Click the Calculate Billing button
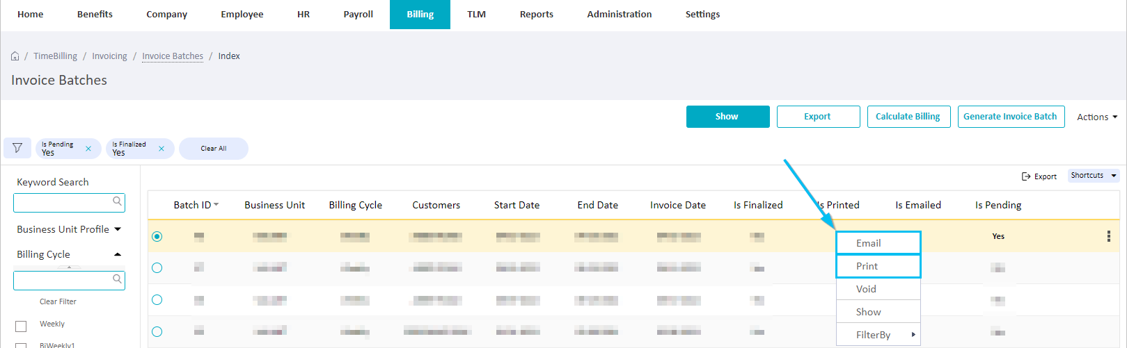 click(x=908, y=117)
